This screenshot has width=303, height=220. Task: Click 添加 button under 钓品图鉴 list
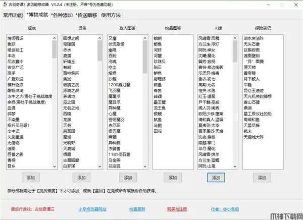point(173,178)
